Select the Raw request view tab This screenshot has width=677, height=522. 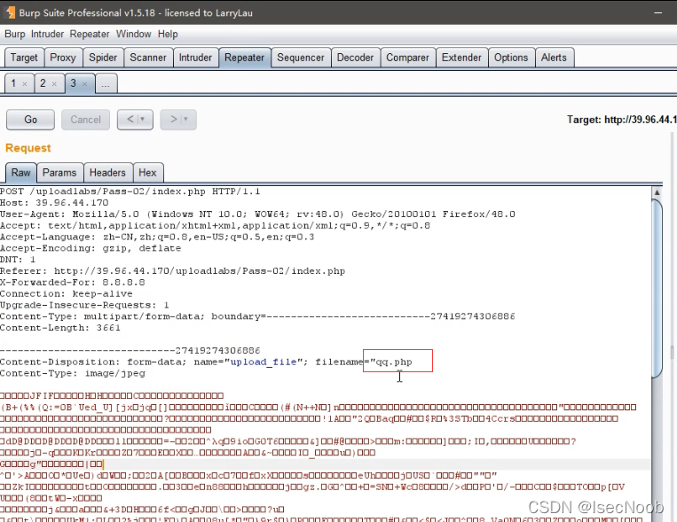click(x=20, y=173)
